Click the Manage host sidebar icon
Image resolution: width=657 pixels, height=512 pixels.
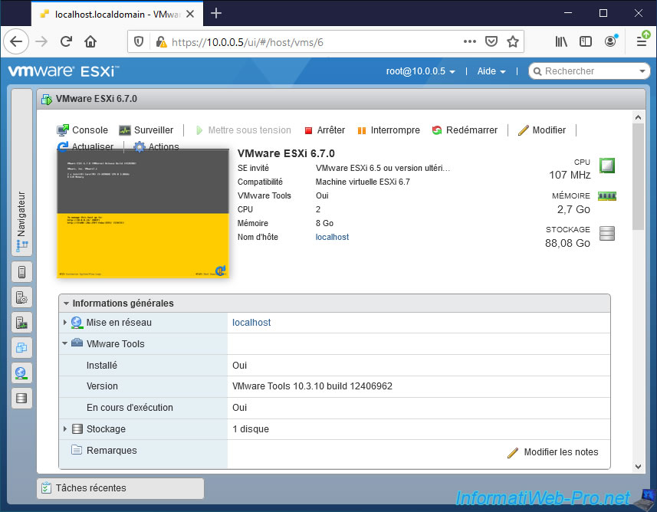21,297
